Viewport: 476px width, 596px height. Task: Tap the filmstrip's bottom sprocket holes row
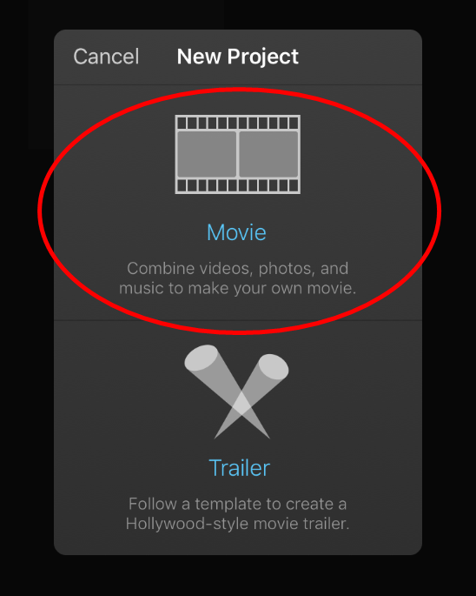238,185
